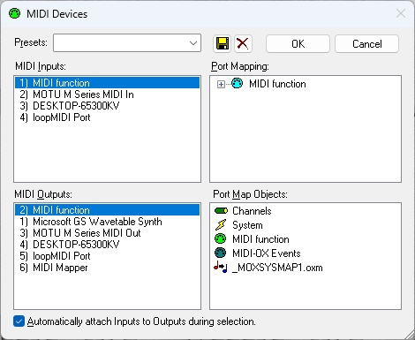Image resolution: width=415 pixels, height=340 pixels.
Task: Select MIDI-OX Events text in Port Map Objects
Action: [267, 253]
